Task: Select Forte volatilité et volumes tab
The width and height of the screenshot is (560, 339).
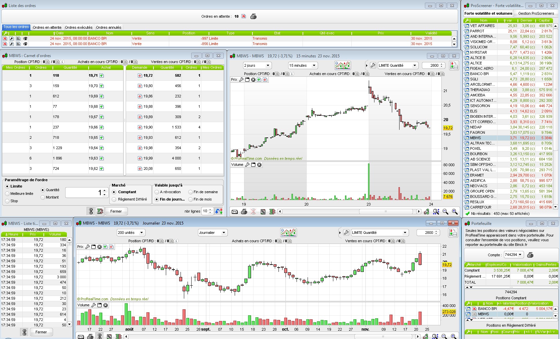Action: click(488, 13)
